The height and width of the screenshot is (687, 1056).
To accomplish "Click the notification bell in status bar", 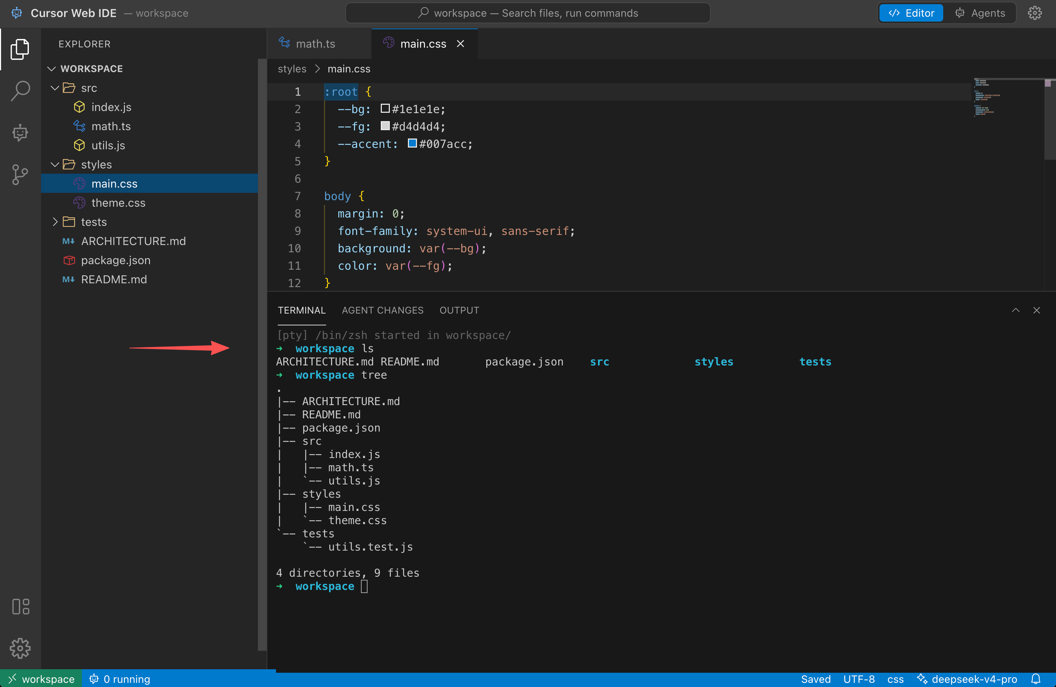I will click(x=1035, y=679).
